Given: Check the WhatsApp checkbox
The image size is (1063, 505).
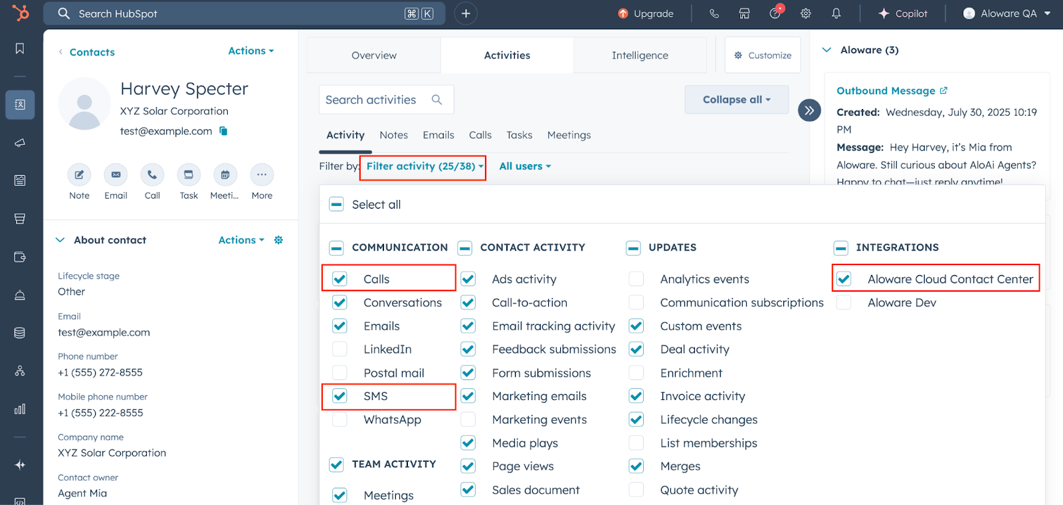Looking at the screenshot, I should tap(339, 419).
